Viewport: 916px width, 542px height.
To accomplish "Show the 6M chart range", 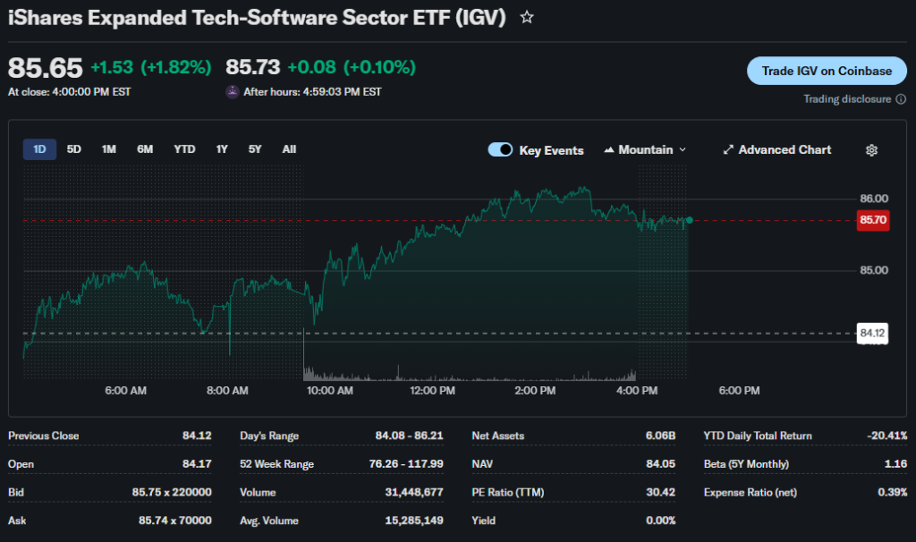I will (145, 149).
